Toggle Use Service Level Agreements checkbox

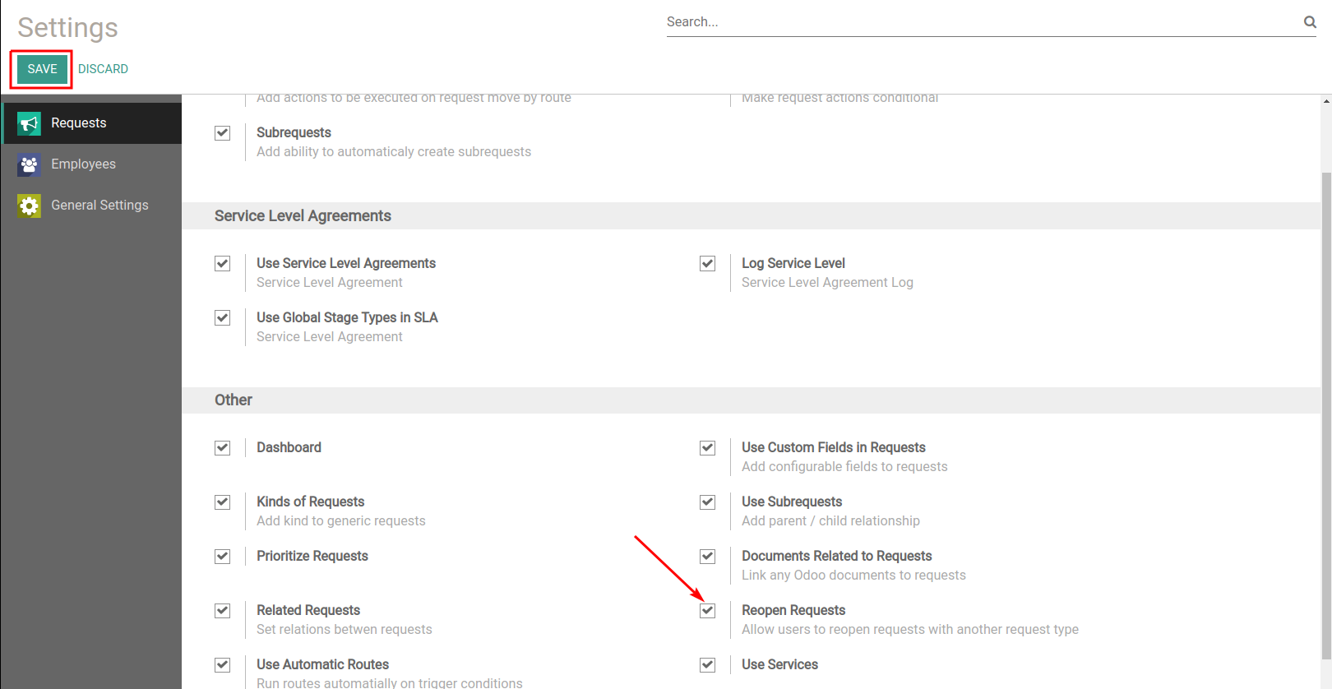(x=222, y=264)
